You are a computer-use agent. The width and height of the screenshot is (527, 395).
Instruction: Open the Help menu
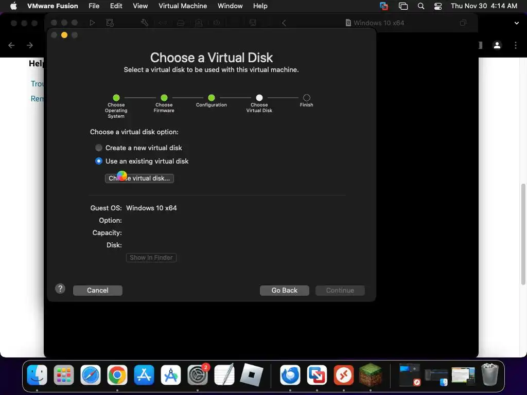pyautogui.click(x=260, y=6)
